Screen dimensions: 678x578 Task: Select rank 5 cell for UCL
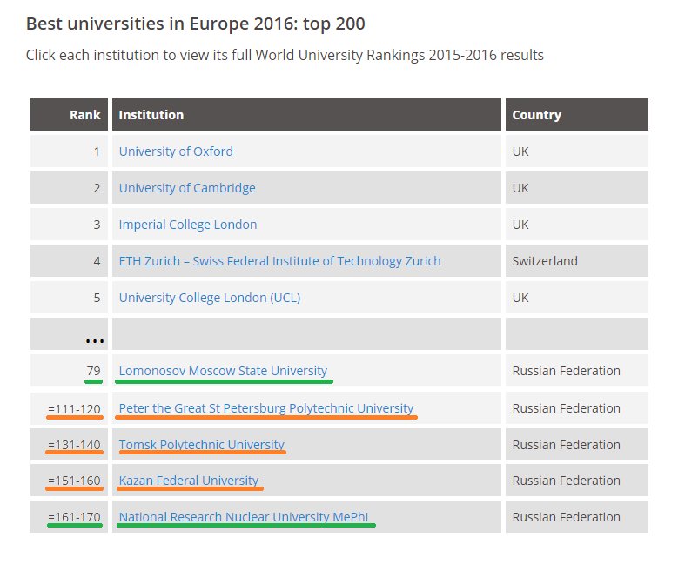pyautogui.click(x=69, y=298)
